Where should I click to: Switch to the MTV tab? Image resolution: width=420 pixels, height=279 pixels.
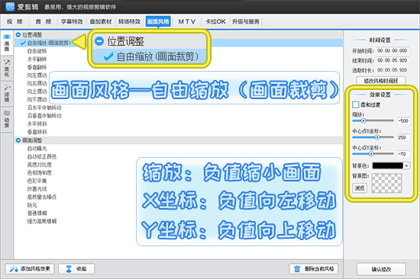coord(187,21)
